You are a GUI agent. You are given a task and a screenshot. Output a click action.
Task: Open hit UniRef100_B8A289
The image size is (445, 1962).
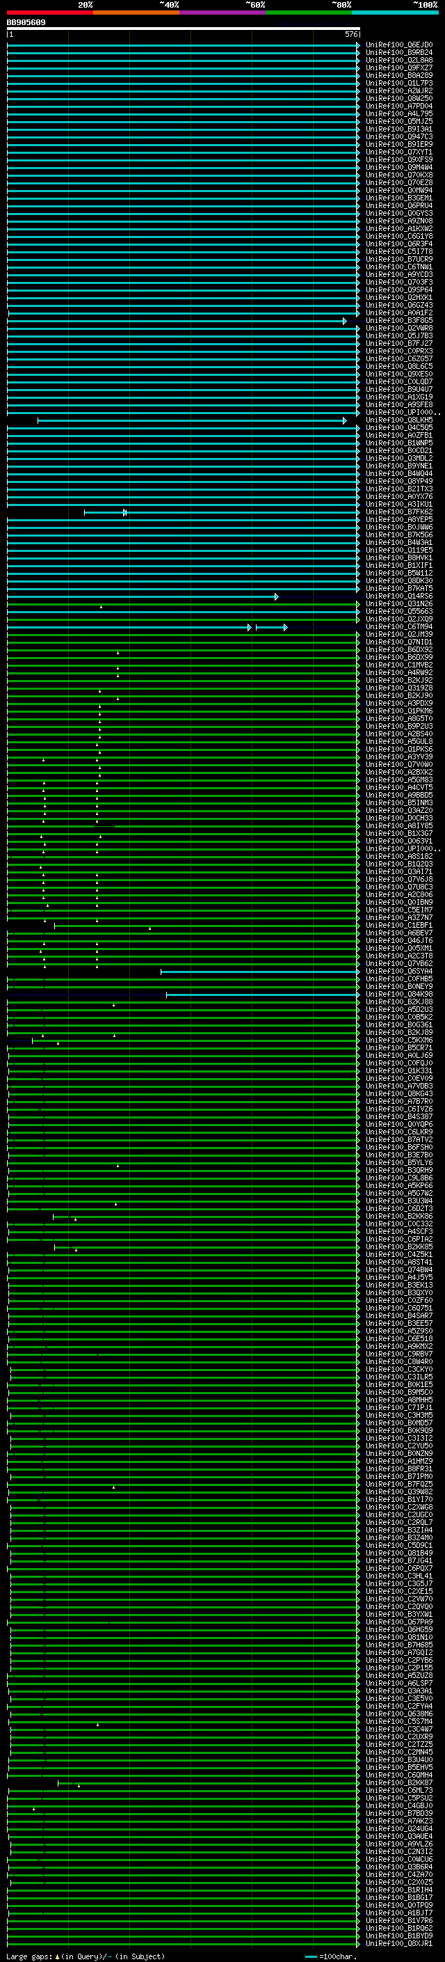pyautogui.click(x=399, y=75)
